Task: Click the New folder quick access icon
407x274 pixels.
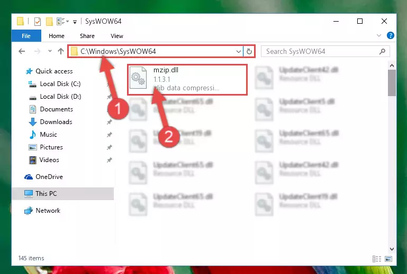Action: [49, 22]
